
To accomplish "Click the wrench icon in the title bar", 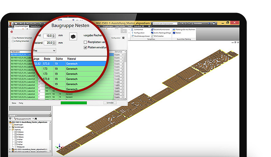I will tap(183, 23).
